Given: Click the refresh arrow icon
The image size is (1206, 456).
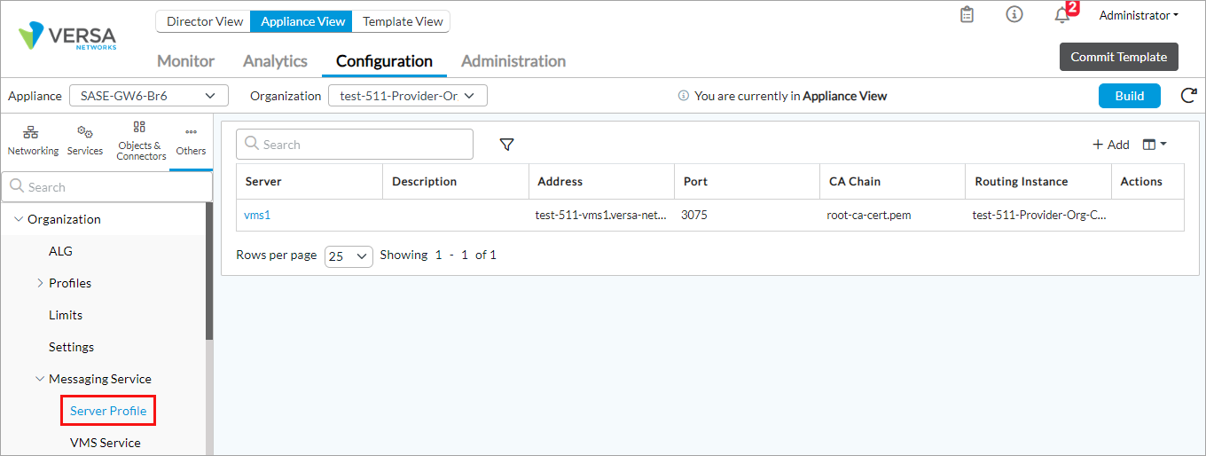Looking at the screenshot, I should click(1189, 96).
